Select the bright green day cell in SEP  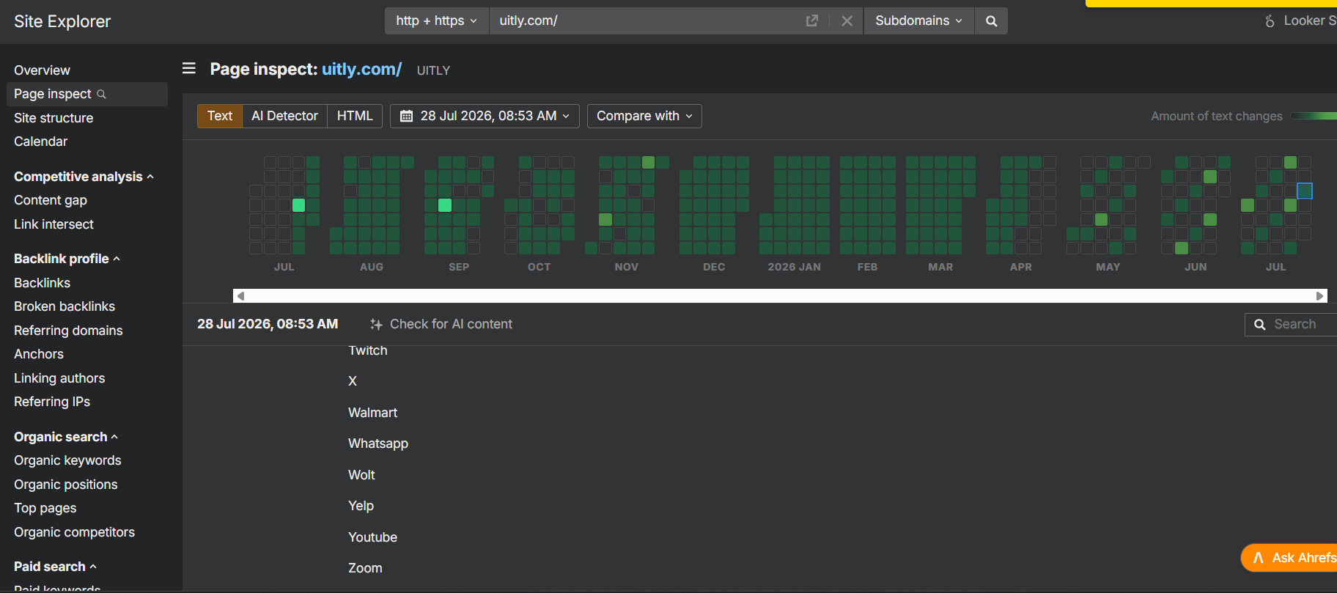[445, 205]
